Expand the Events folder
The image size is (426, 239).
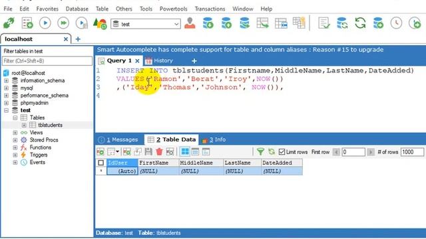point(15,162)
